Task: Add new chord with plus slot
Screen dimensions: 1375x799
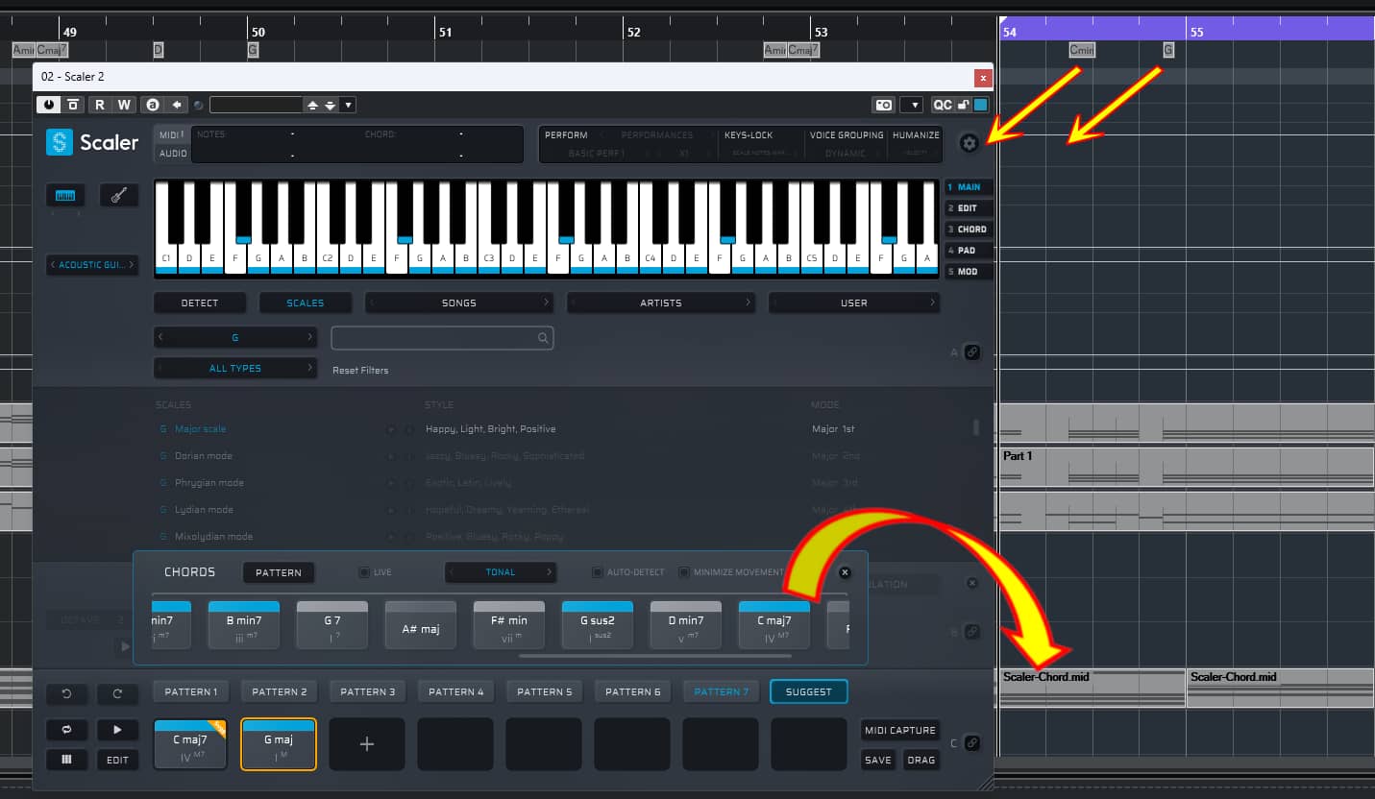Action: click(366, 743)
